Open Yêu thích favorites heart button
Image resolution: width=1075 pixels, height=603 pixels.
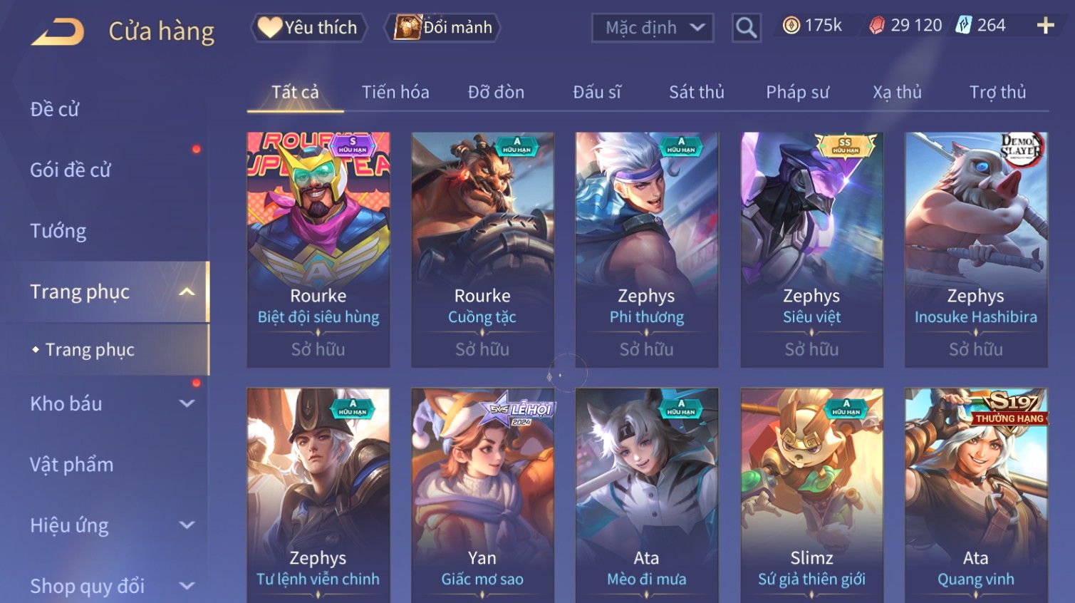point(308,28)
